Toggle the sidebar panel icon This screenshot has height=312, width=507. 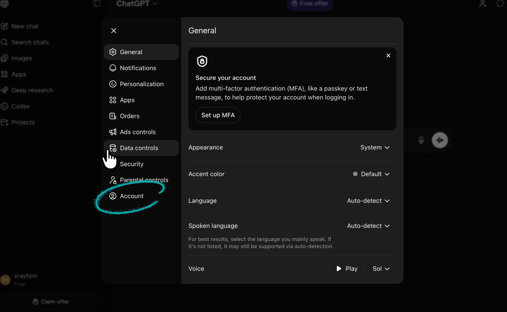pos(97,3)
